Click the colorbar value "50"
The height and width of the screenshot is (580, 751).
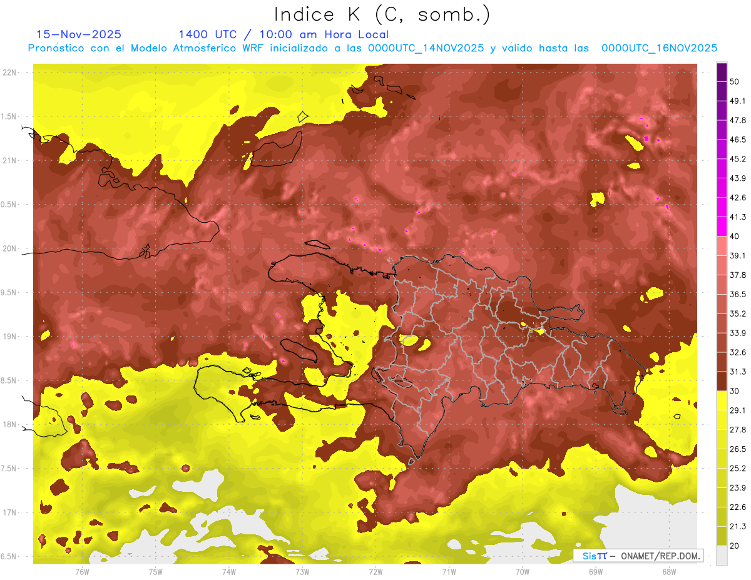(735, 82)
